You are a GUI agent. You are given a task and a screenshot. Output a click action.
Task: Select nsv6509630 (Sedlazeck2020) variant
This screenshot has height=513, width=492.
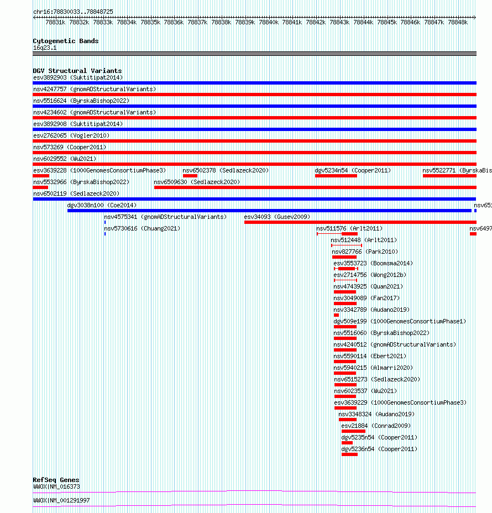click(197, 182)
